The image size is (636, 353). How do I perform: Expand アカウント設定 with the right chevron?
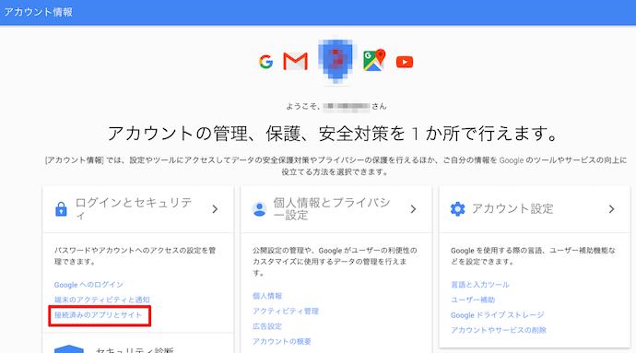click(612, 209)
